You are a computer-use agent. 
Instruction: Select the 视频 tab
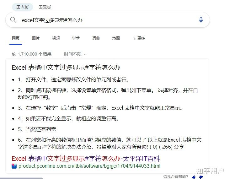point(56,38)
